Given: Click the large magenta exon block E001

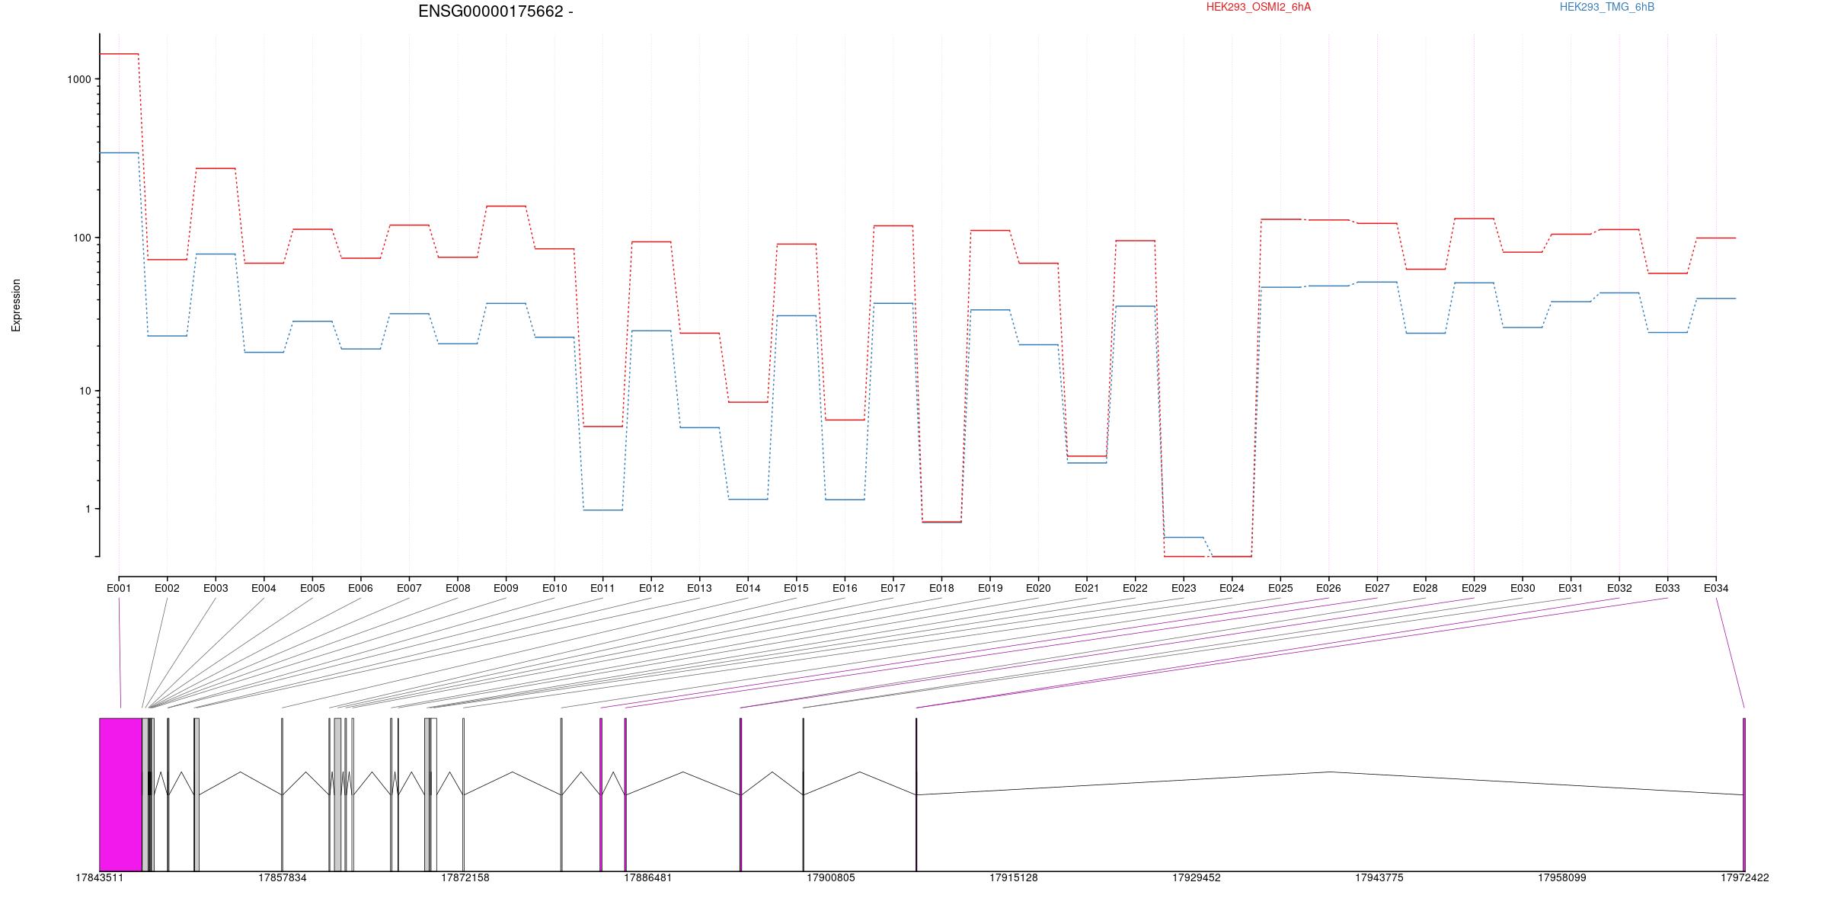Looking at the screenshot, I should pyautogui.click(x=120, y=794).
